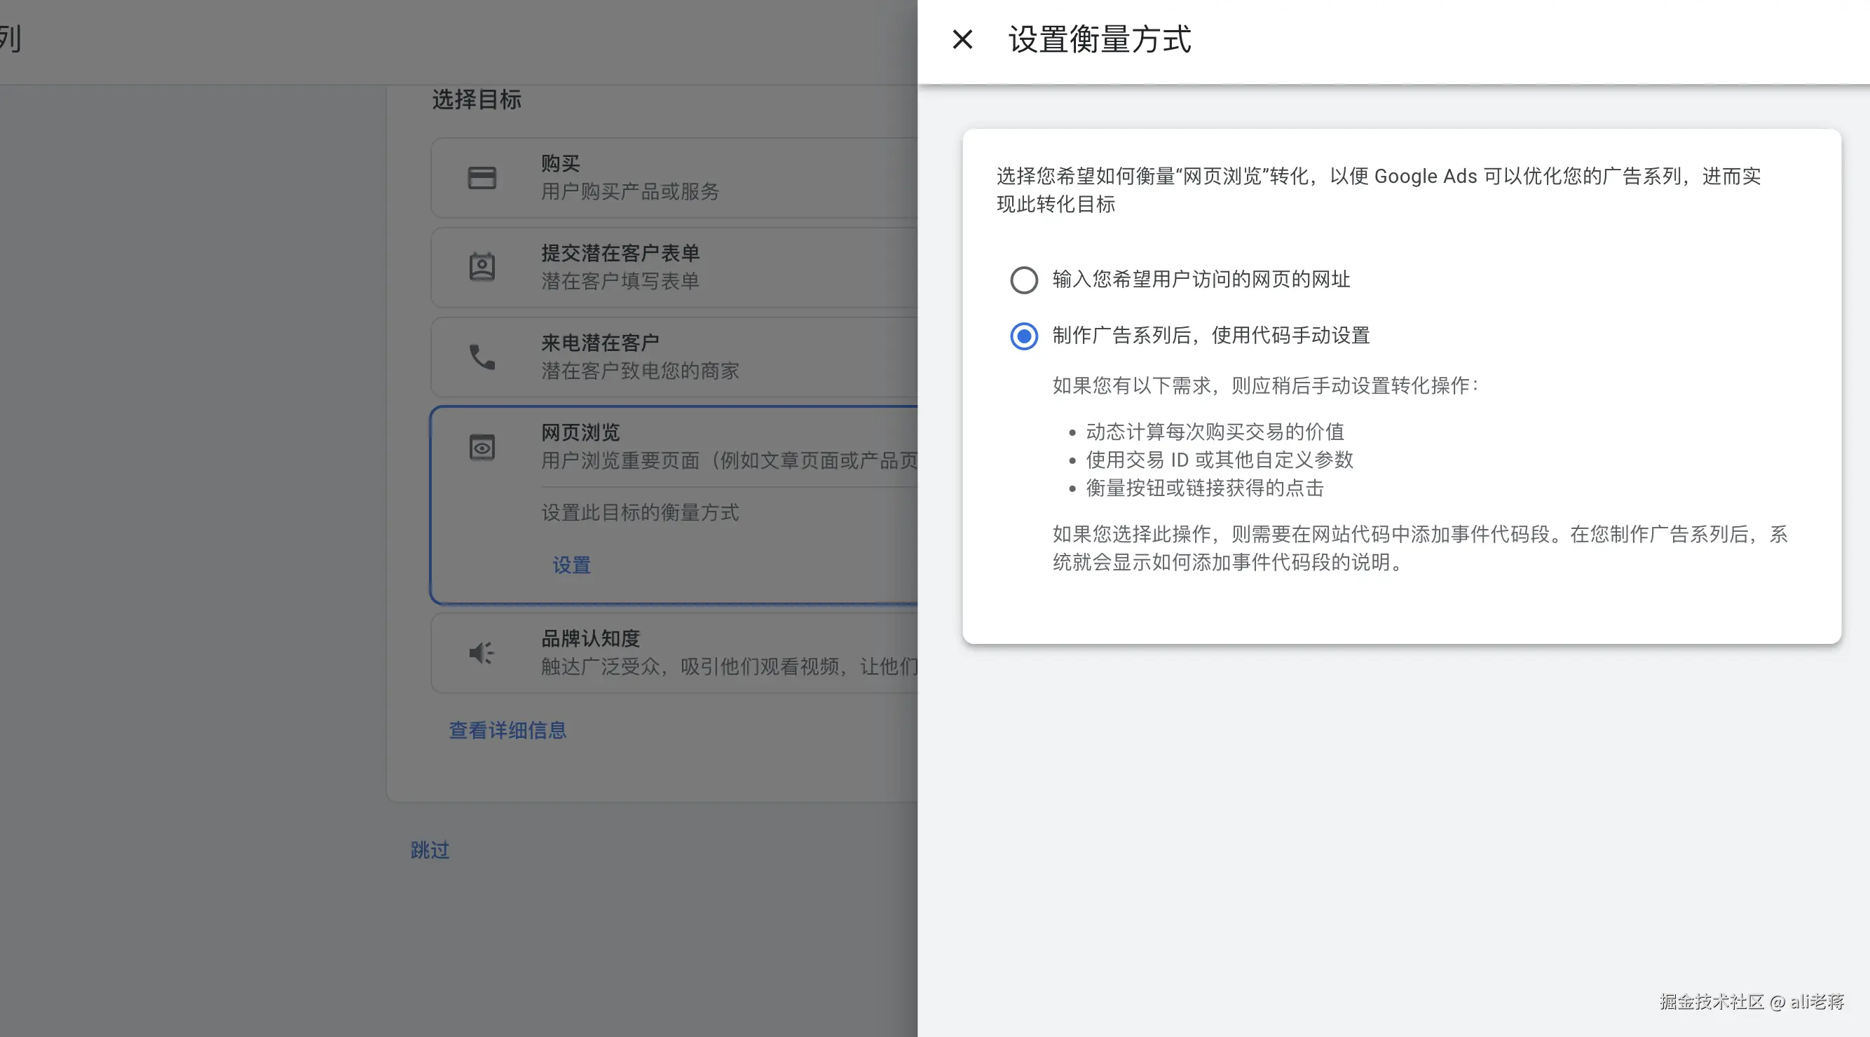Open the 设置 link under 网页浏览
This screenshot has width=1870, height=1037.
[571, 565]
